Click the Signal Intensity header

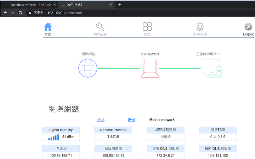pyautogui.click(x=61, y=130)
